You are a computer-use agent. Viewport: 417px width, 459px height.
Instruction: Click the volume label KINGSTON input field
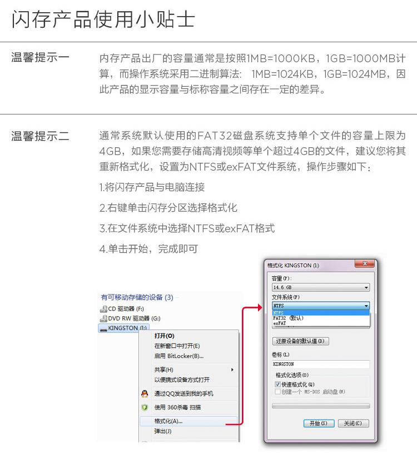tap(321, 364)
